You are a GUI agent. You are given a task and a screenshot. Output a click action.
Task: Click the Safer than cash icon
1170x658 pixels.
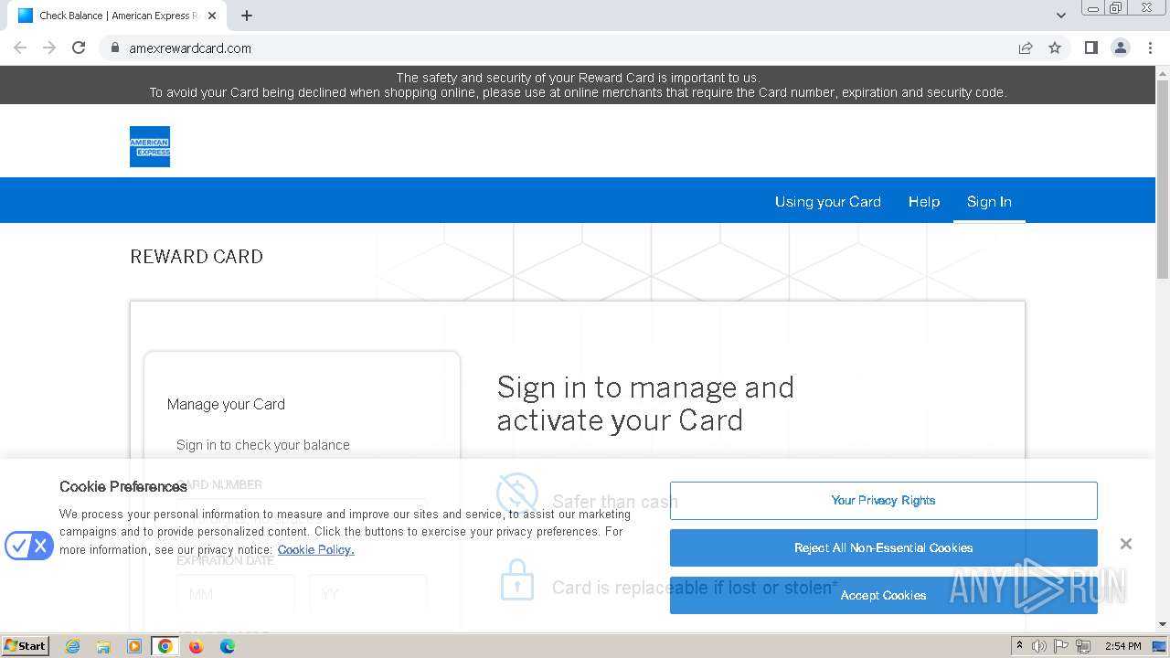tap(517, 493)
